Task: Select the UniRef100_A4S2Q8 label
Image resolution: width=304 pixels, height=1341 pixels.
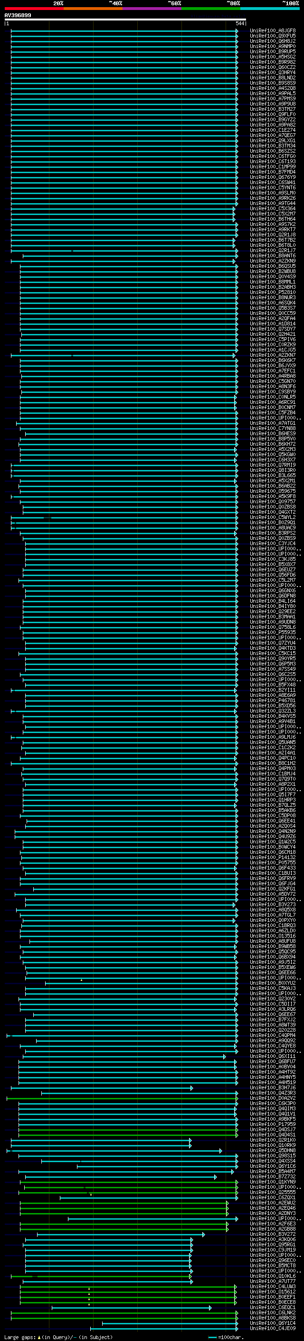Action: point(273,88)
